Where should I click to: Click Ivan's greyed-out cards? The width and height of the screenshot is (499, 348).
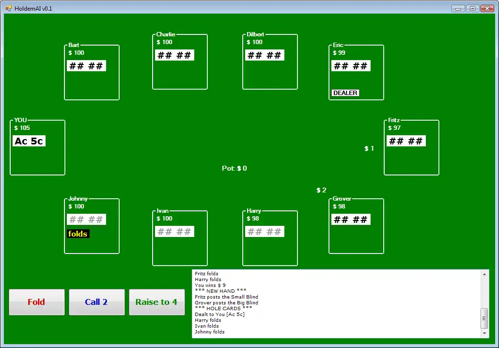coord(174,232)
